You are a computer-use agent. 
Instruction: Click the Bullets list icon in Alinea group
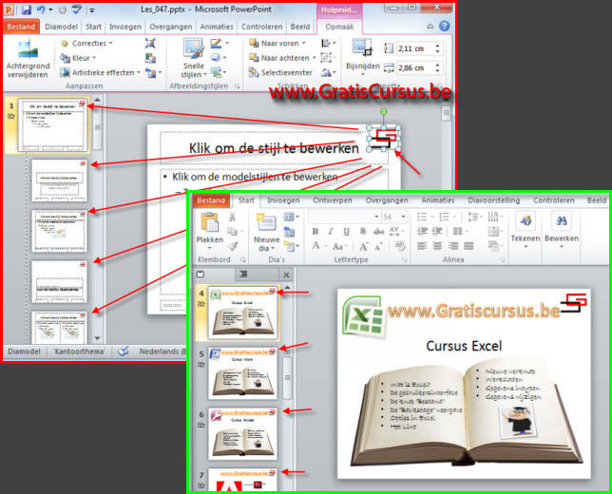422,217
